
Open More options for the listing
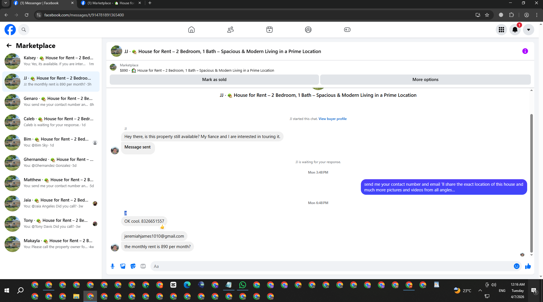425,80
